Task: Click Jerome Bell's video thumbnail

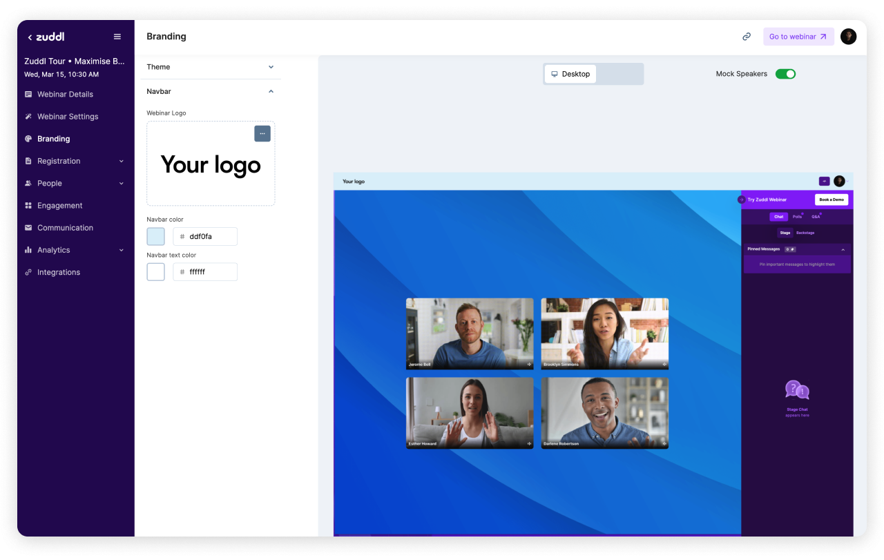Action: (x=470, y=334)
